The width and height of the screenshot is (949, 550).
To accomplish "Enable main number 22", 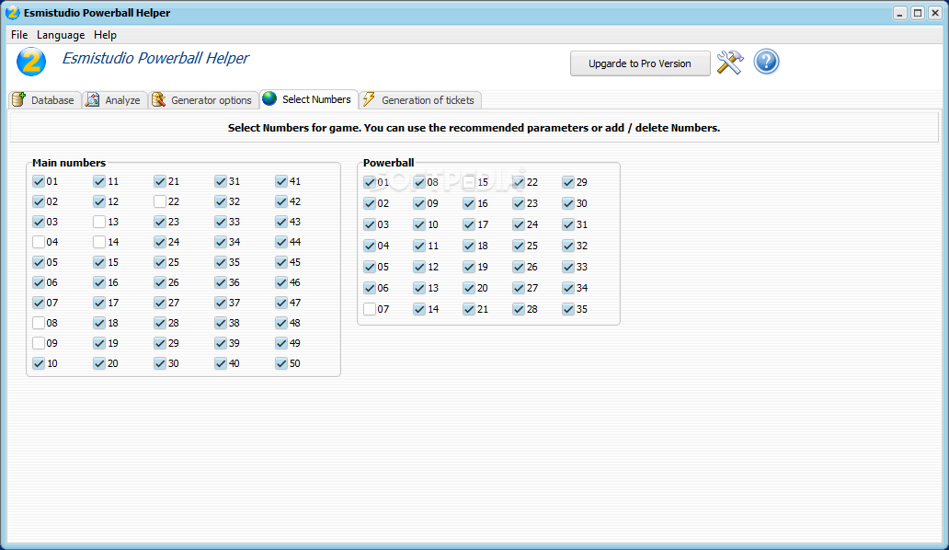I will [160, 201].
